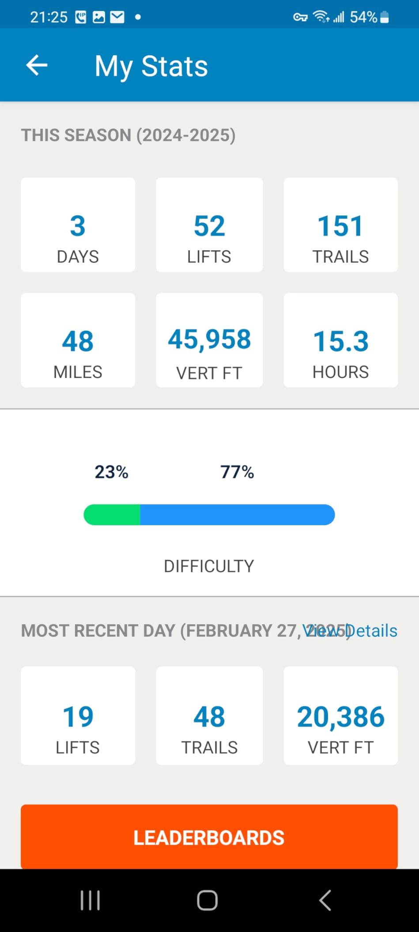The image size is (419, 932).
Task: Select the 19 LIFTS recent day card
Action: [x=78, y=715]
